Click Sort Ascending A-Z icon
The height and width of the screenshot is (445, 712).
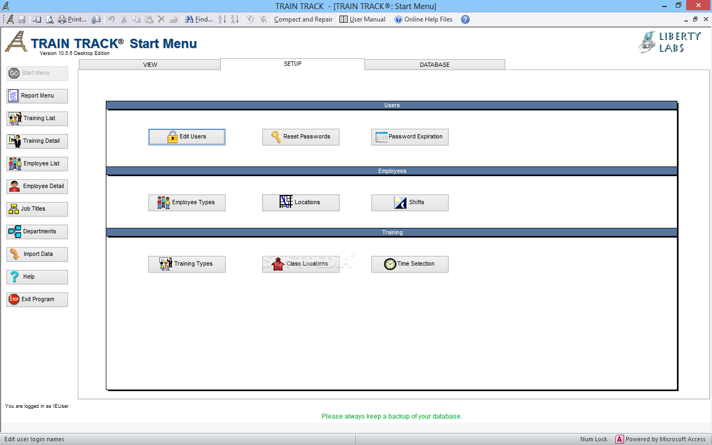(x=222, y=19)
